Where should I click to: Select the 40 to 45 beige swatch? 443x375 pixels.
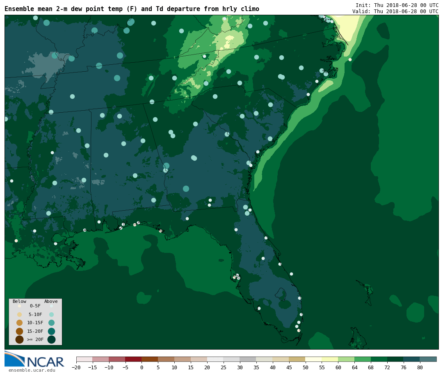[281, 359]
